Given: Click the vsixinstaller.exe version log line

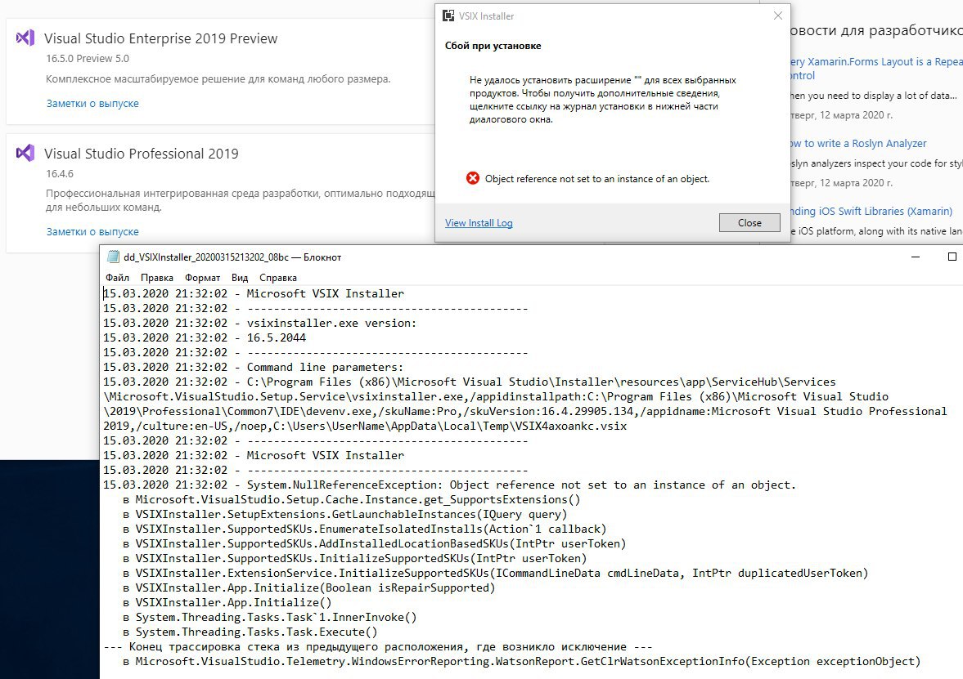Looking at the screenshot, I should [260, 324].
